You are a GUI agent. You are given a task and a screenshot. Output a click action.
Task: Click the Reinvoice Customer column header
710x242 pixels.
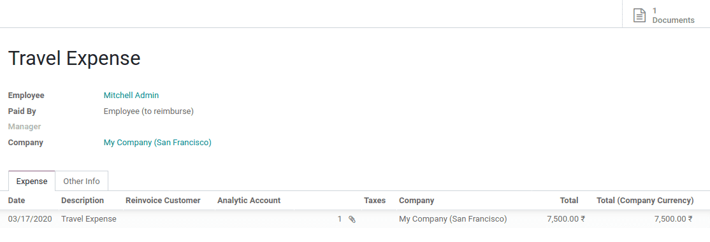163,201
